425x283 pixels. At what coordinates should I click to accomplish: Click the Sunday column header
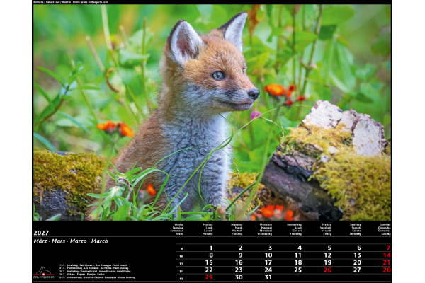[385, 229]
